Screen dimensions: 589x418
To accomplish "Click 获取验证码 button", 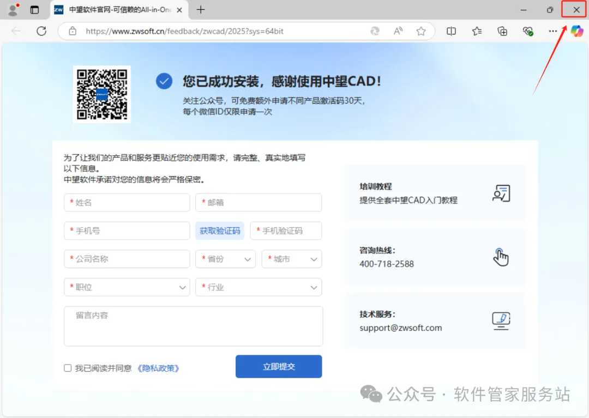I will [x=220, y=231].
